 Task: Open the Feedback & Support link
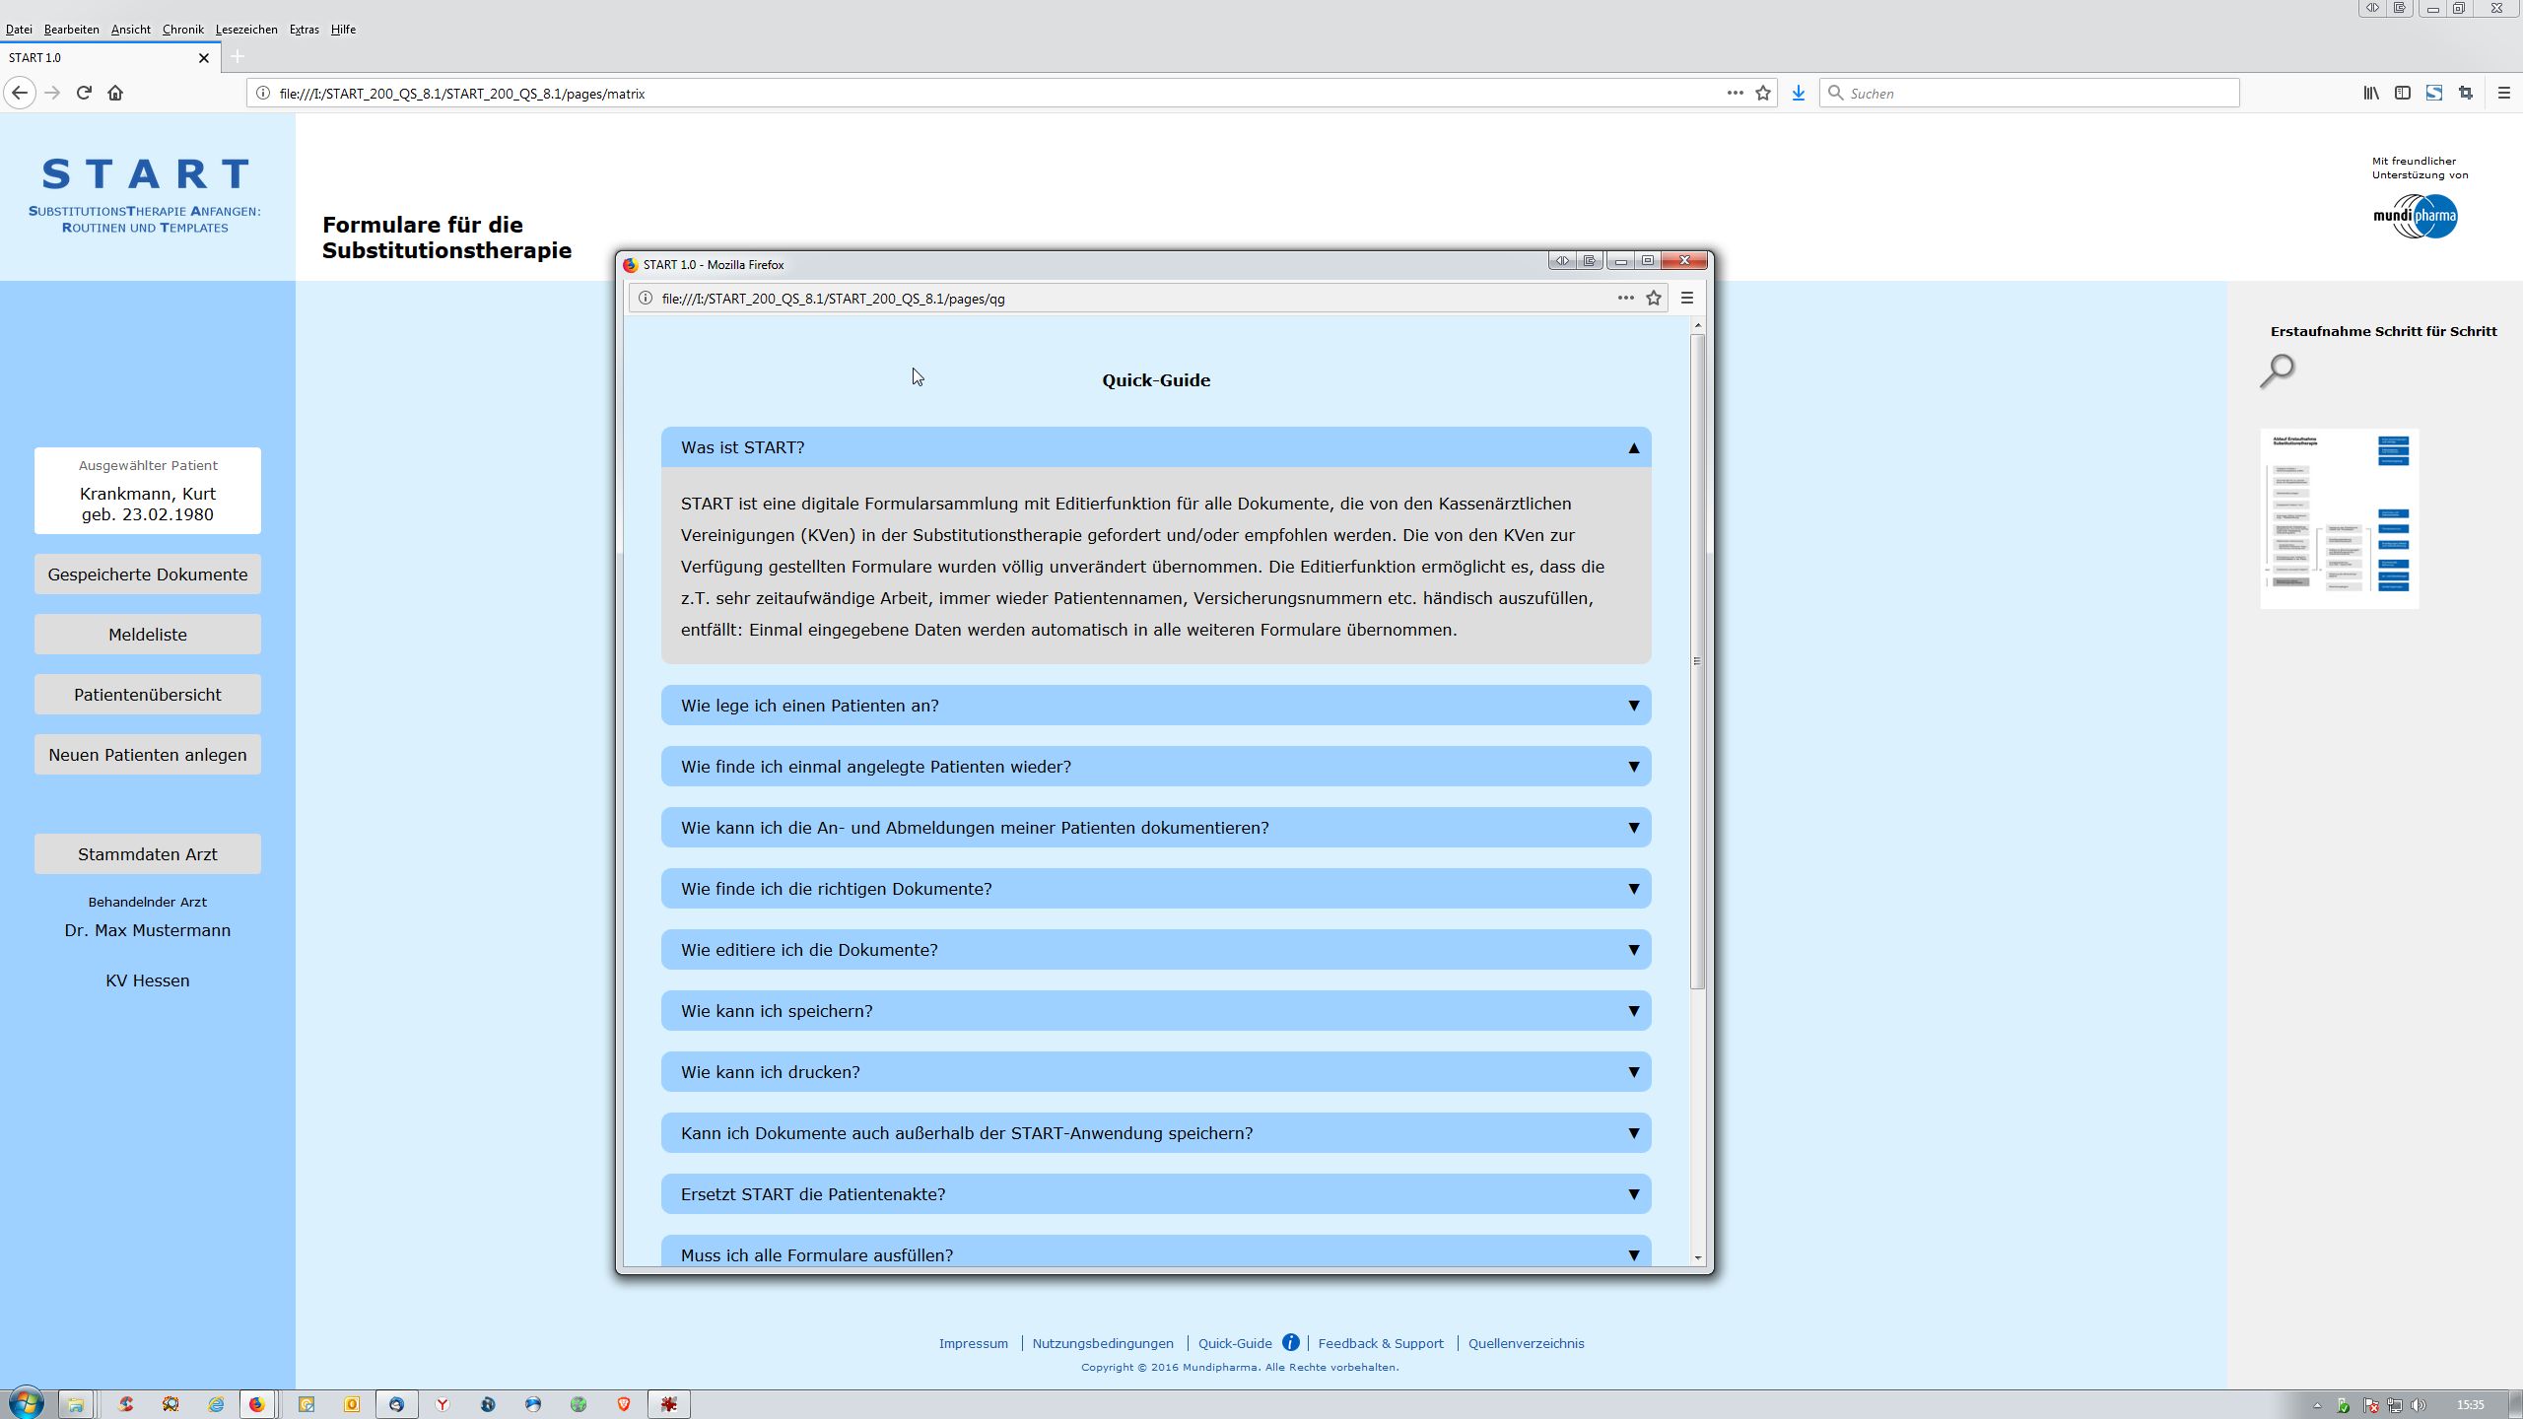click(x=1381, y=1343)
